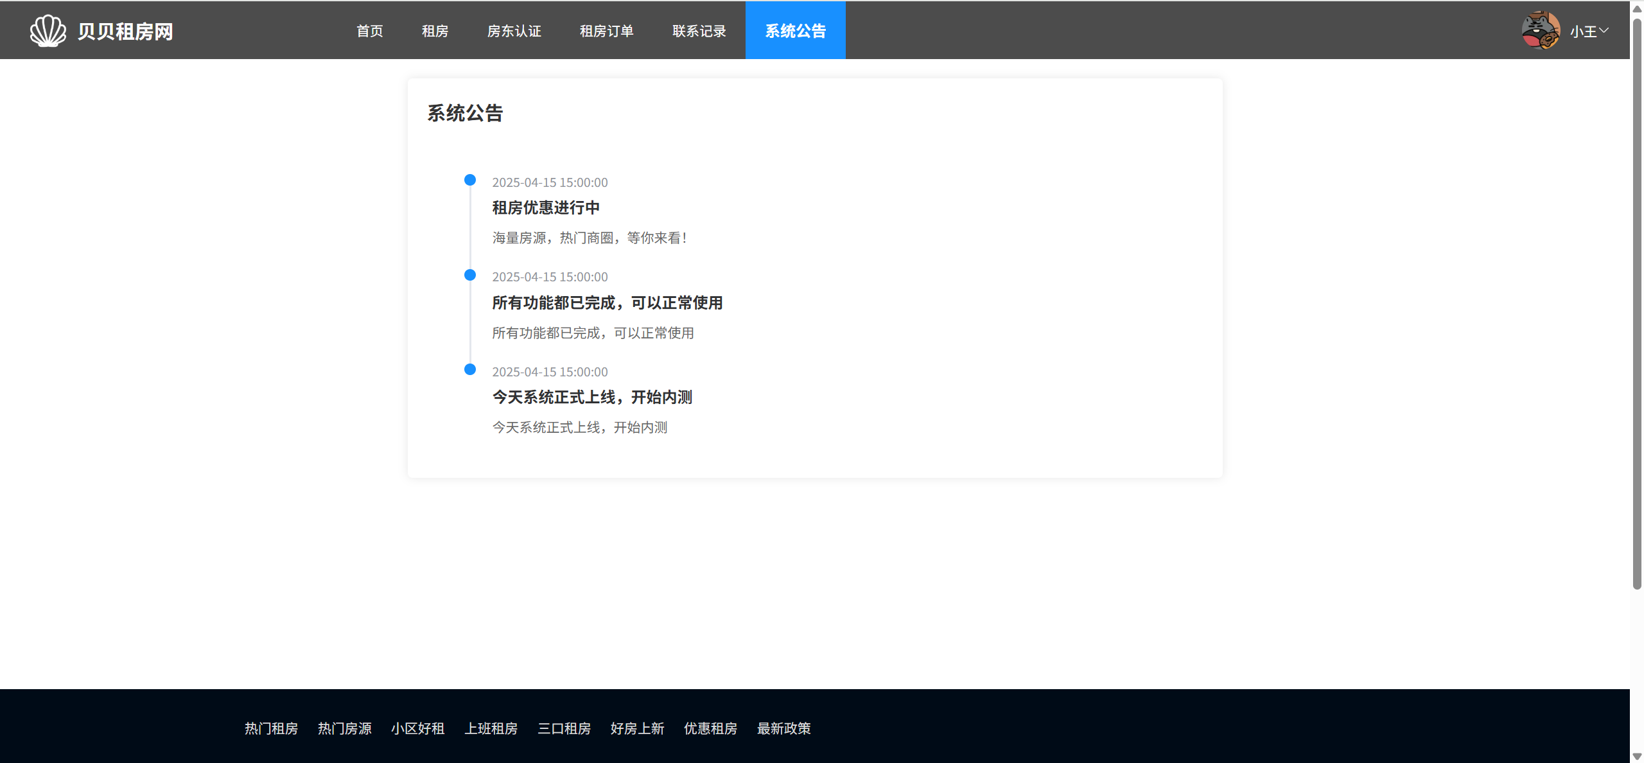The width and height of the screenshot is (1644, 763).
Task: Open the 小区好租 footer link
Action: tap(417, 728)
